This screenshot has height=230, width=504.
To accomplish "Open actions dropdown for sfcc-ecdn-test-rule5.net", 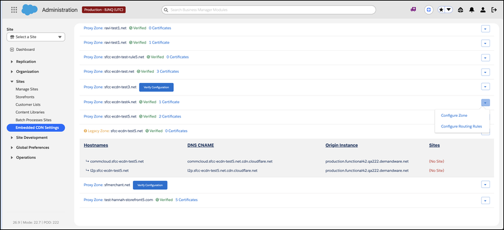I will point(485,58).
